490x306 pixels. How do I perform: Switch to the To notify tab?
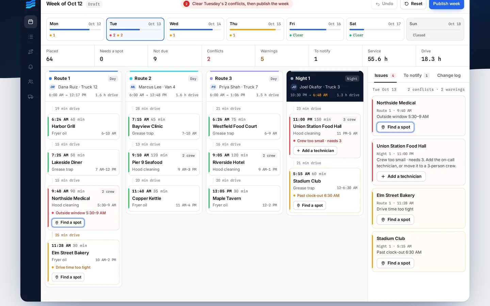pyautogui.click(x=416, y=75)
